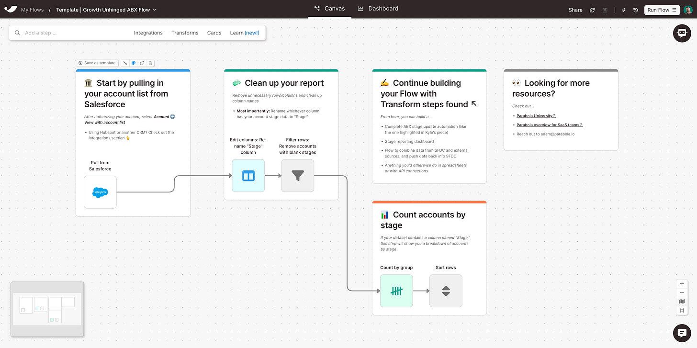Select the Edit columns step icon
The width and height of the screenshot is (697, 348).
248,176
